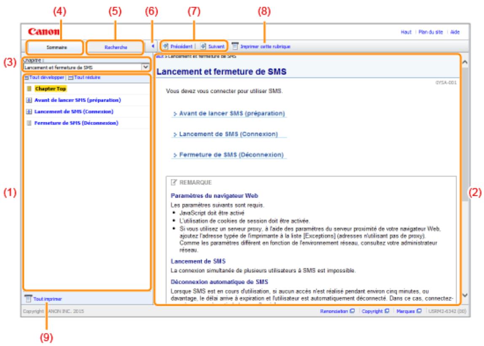Open Marques link in footer
This screenshot has height=346, width=484.
coord(406,311)
